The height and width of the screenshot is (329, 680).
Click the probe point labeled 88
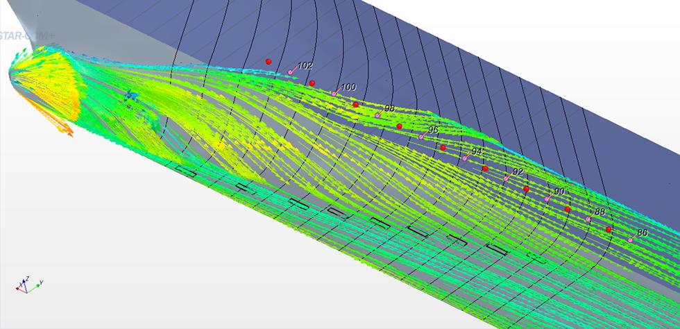(588, 219)
